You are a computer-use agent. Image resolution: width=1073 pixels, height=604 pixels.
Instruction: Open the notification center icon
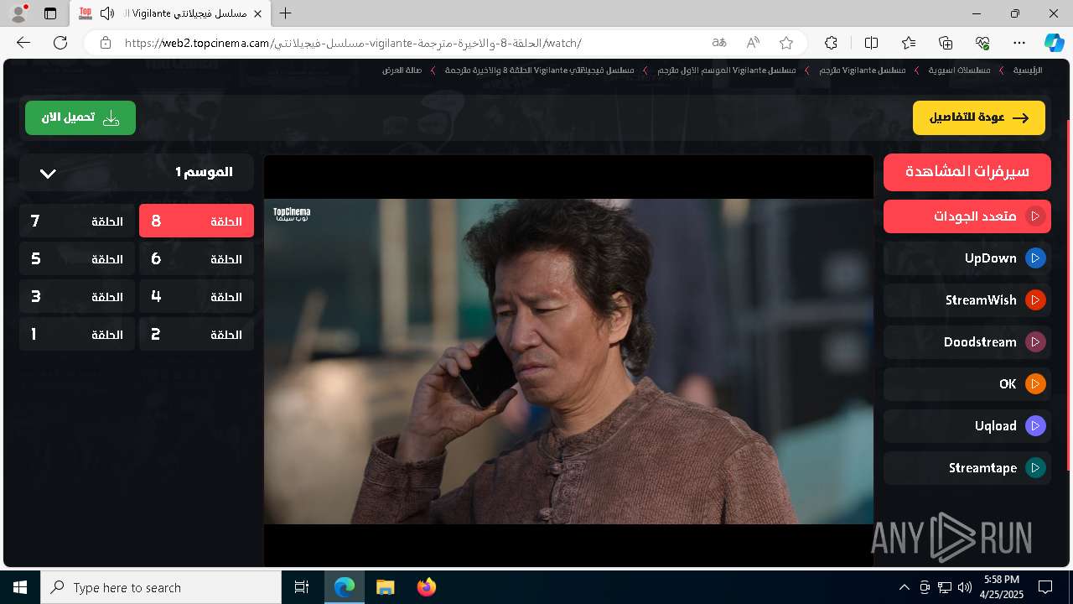click(x=1045, y=587)
